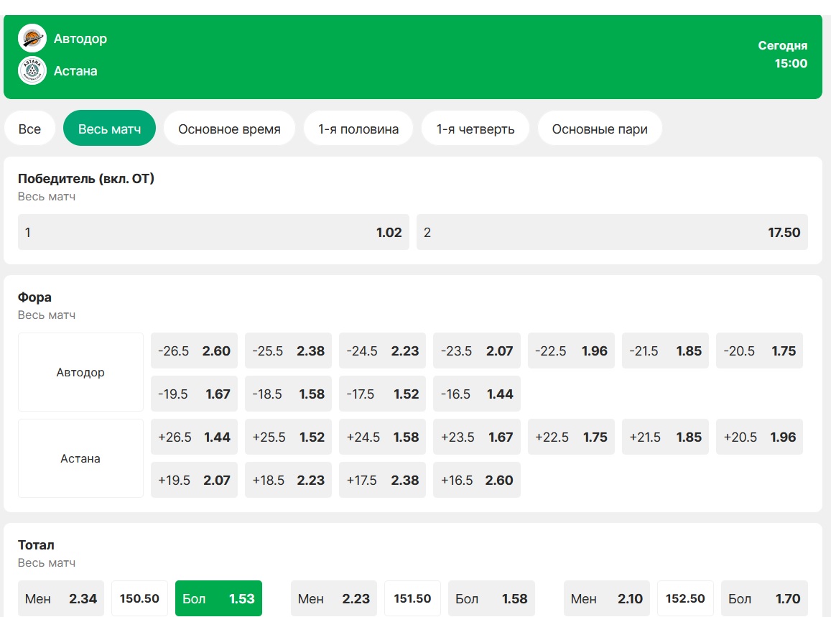Bet on winner 1 at 1.02

point(213,232)
